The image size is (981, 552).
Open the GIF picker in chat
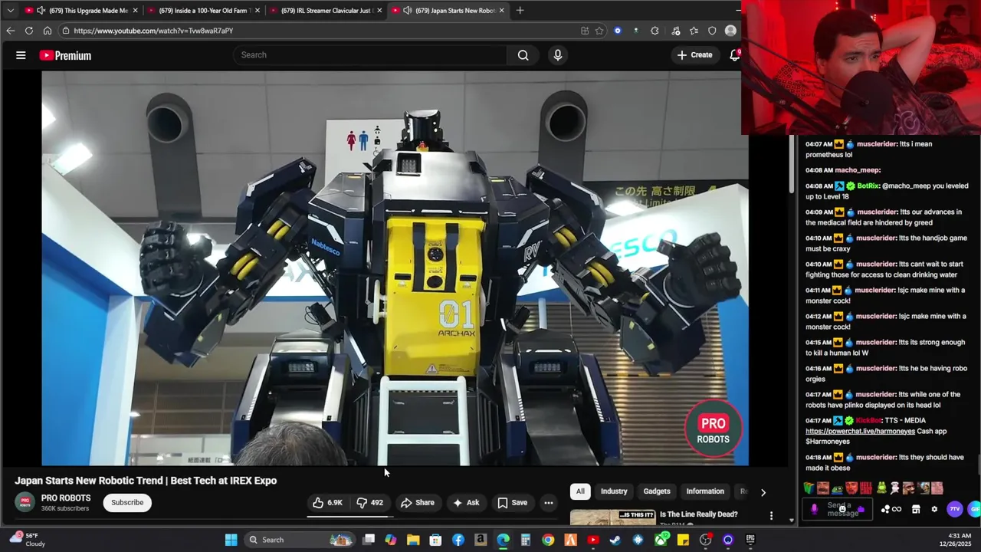(x=974, y=509)
